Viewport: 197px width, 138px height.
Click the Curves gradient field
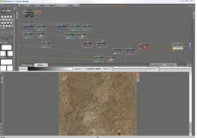[x=50, y=69]
